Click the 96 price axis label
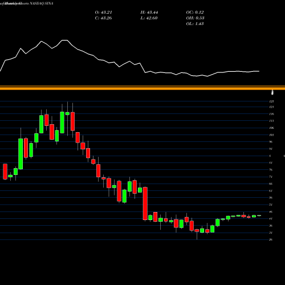The height and width of the screenshot is (285, 285). 271,142
